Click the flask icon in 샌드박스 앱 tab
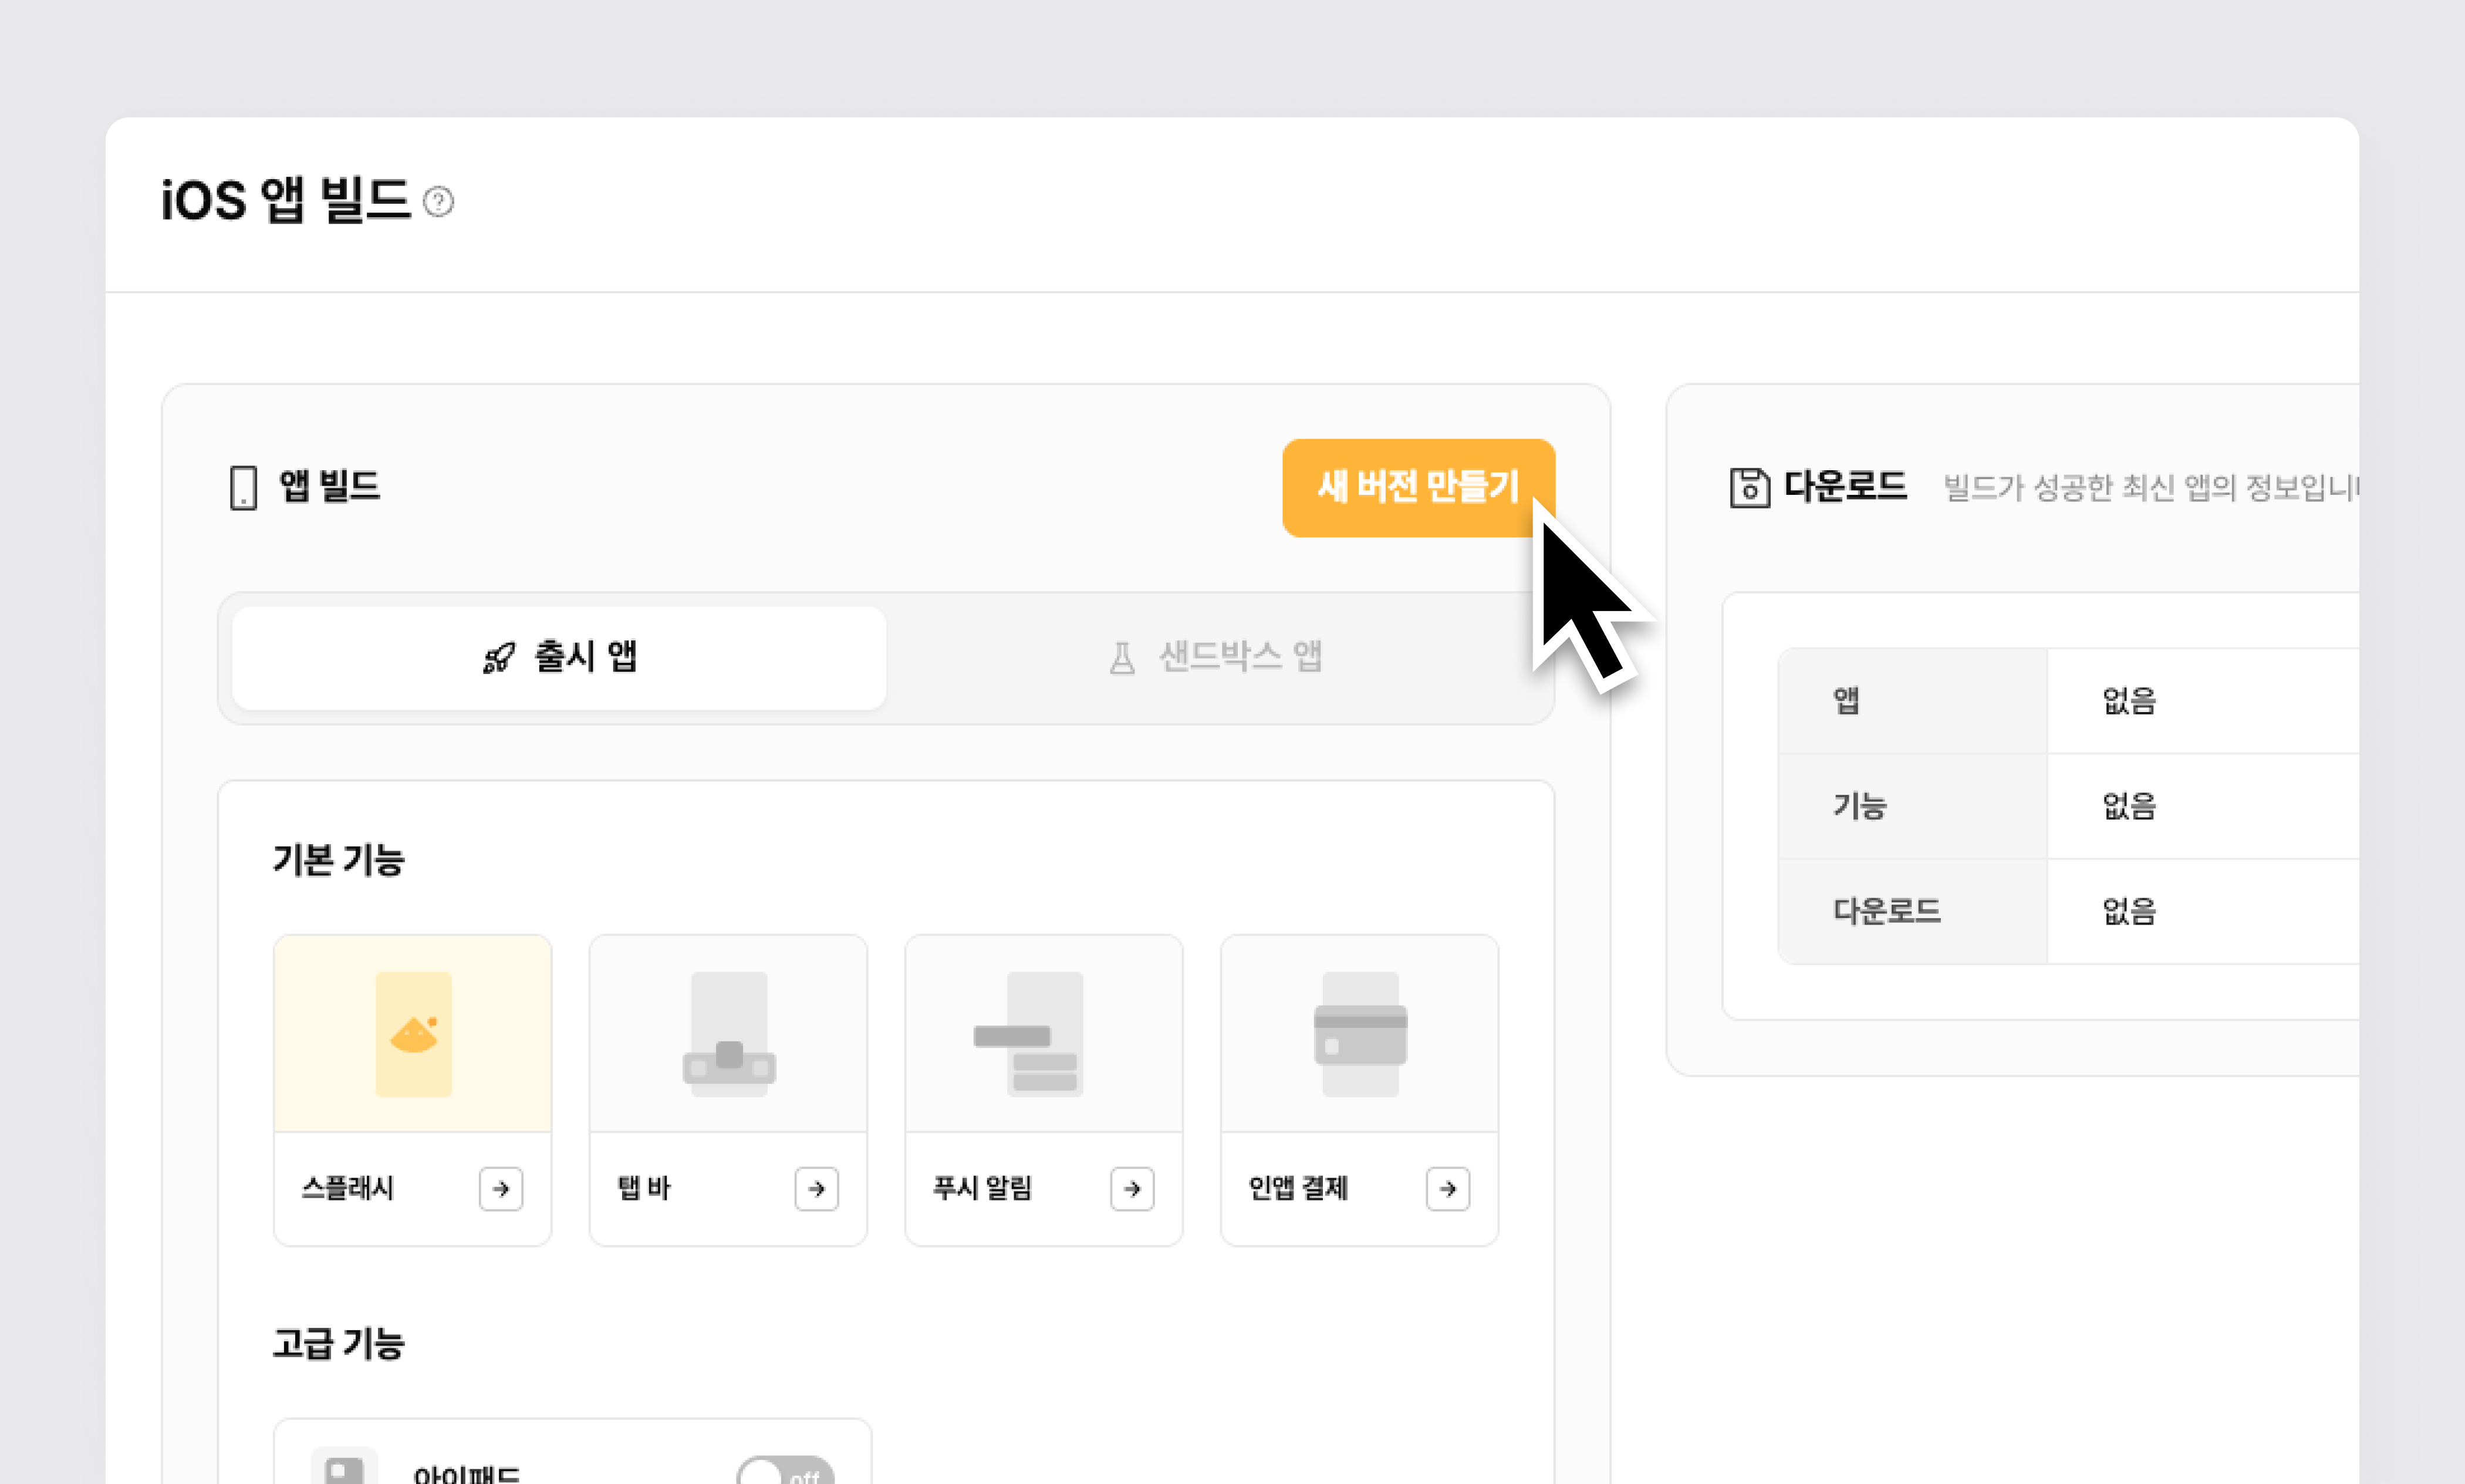This screenshot has width=2465, height=1484. pos(1122,658)
